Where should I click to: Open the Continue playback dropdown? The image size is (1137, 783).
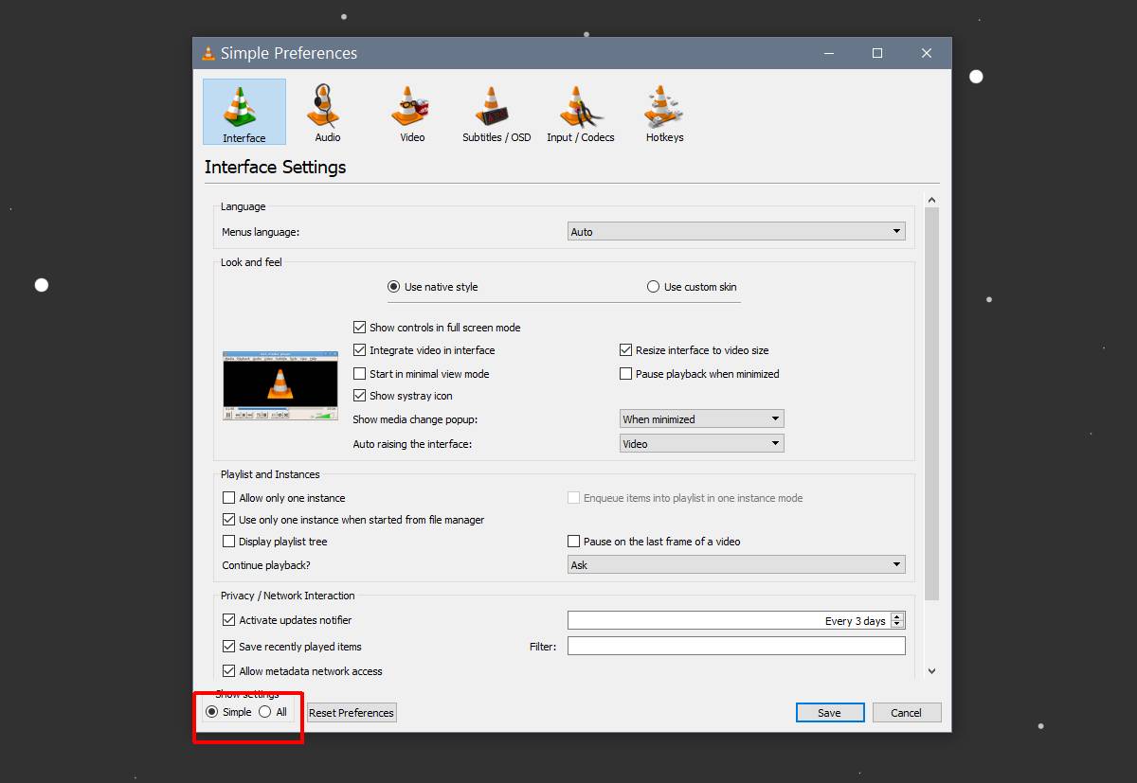point(735,563)
